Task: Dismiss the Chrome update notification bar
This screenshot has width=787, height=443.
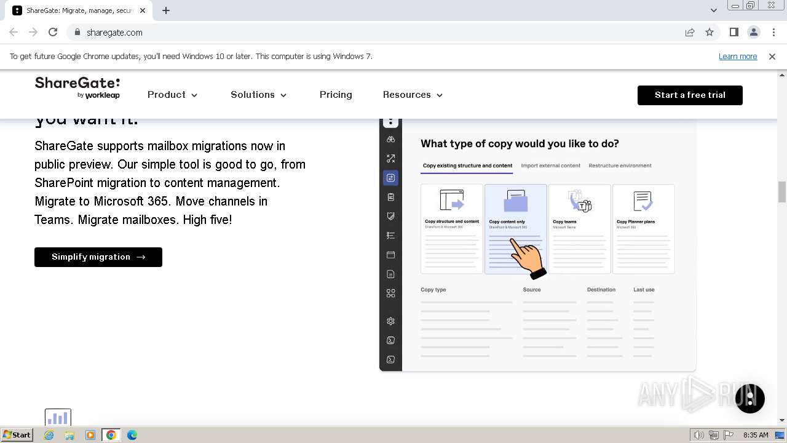Action: pyautogui.click(x=772, y=57)
